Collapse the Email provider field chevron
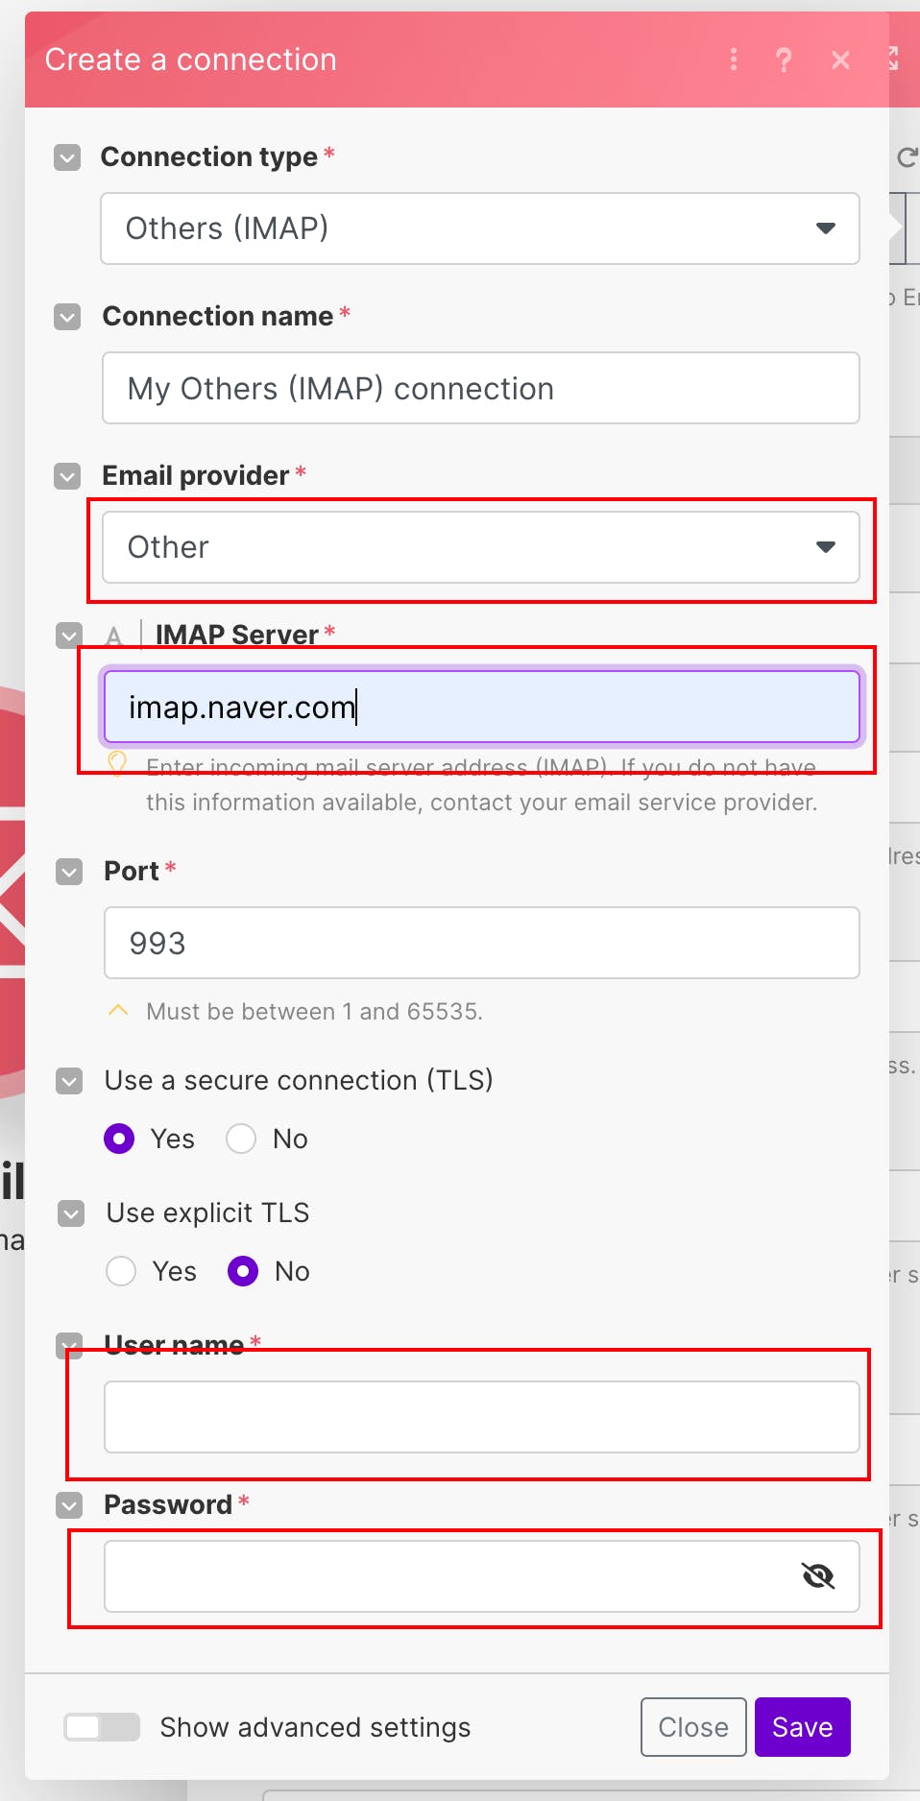The image size is (920, 1801). pos(67,476)
